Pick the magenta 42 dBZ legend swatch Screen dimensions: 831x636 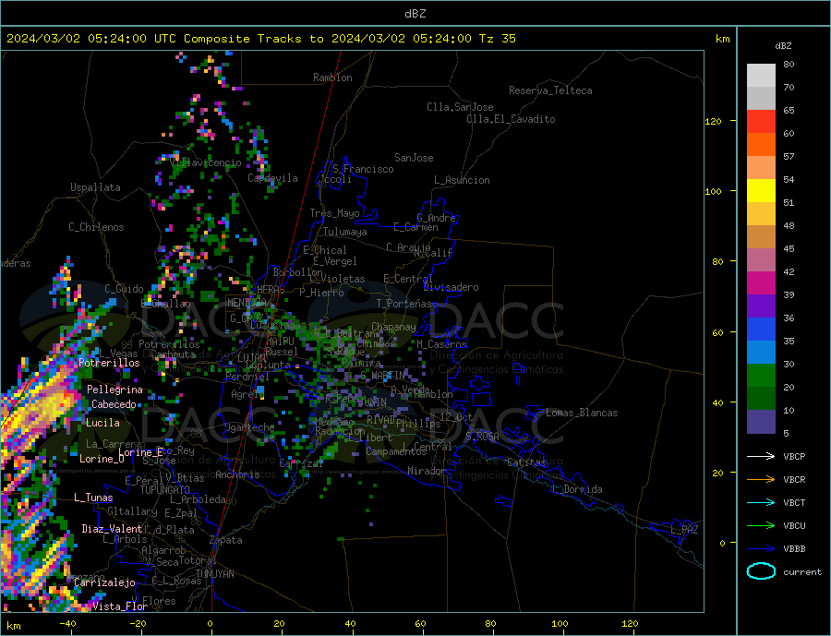pos(761,283)
